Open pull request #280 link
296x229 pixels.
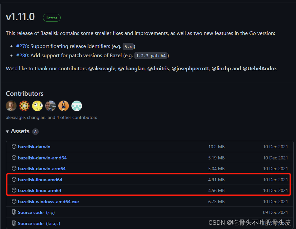pyautogui.click(x=22, y=56)
